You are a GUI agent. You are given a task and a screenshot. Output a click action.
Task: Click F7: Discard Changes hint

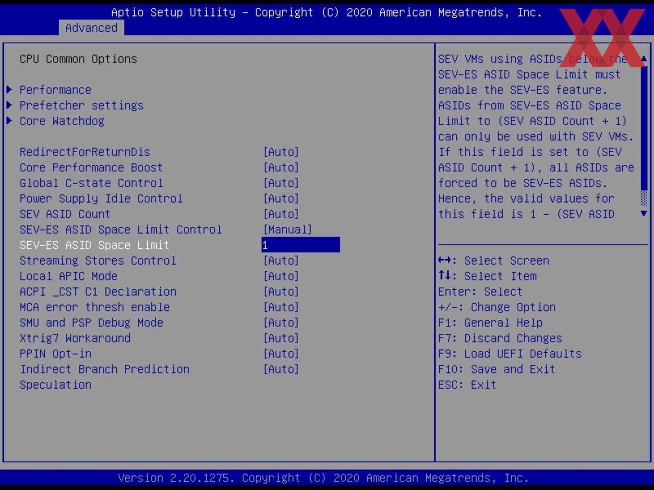pyautogui.click(x=500, y=338)
